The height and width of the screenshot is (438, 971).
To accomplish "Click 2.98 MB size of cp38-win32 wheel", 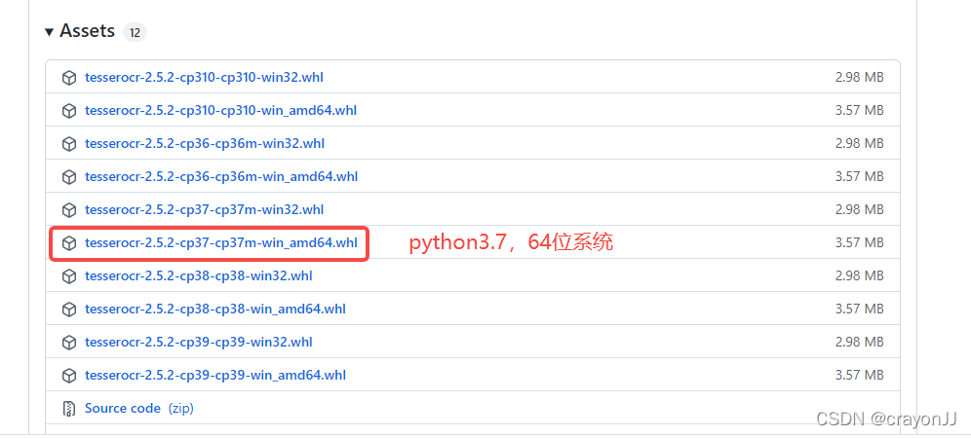I will point(859,275).
